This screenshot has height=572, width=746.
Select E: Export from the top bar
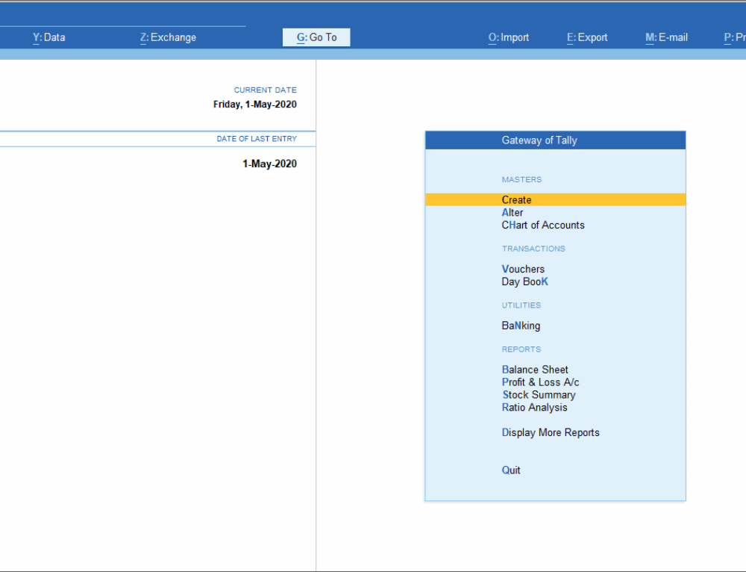click(587, 37)
